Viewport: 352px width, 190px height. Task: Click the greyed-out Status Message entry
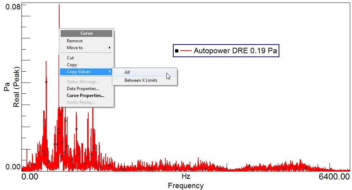[x=83, y=82]
